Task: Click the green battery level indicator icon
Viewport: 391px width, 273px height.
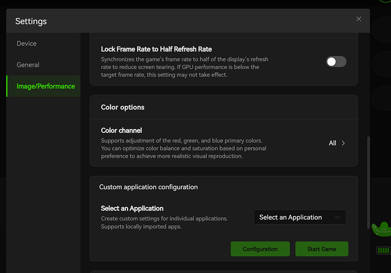Action: [384, 250]
